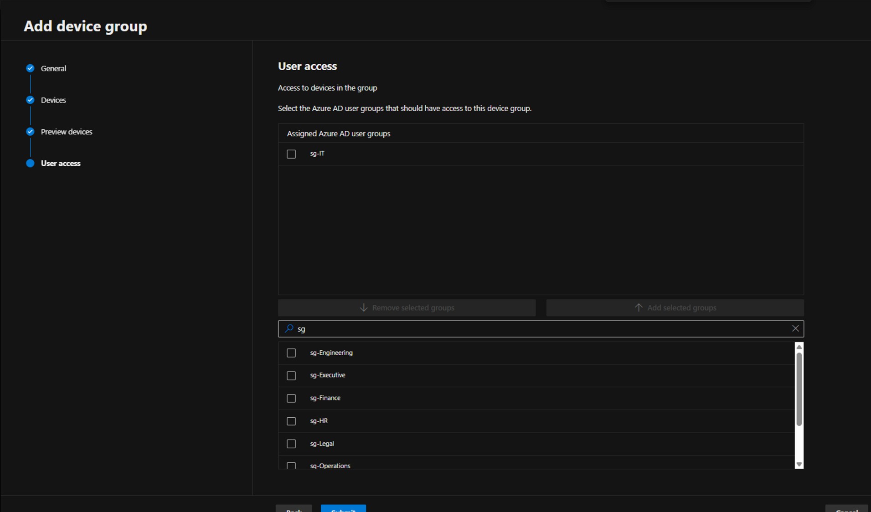This screenshot has width=871, height=512.
Task: Focus the group search field containing sg
Action: (541, 328)
